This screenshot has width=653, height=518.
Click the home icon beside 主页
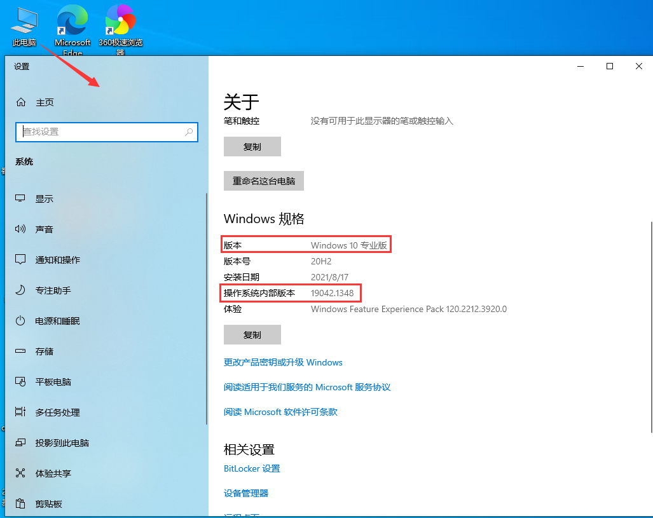(x=21, y=102)
